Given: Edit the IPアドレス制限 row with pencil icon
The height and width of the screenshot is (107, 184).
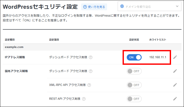Looking at the screenshot, I should click(x=175, y=57).
